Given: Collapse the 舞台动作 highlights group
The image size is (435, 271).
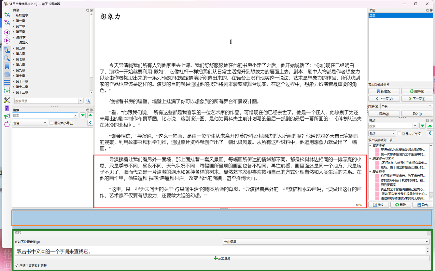Looking at the screenshot, I should (370, 171).
